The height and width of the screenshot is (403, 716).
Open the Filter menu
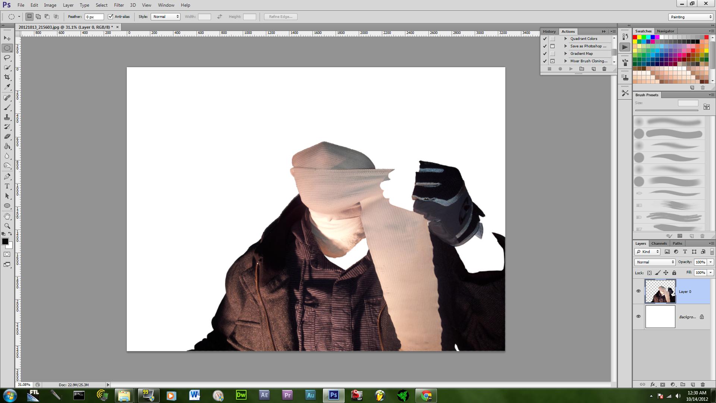119,5
